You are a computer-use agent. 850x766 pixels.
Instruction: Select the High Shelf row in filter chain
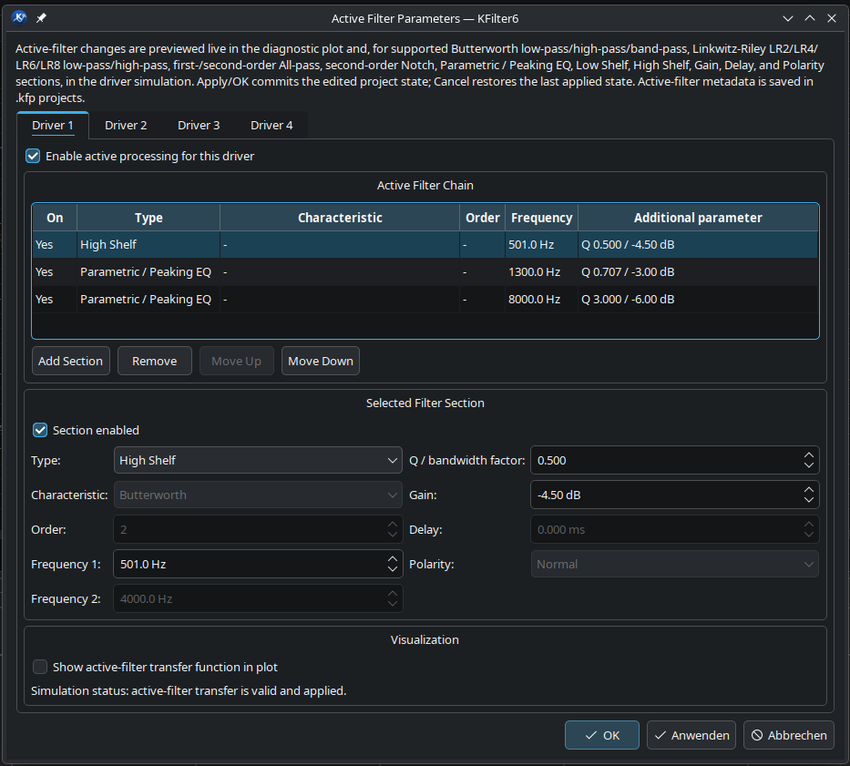click(x=425, y=244)
